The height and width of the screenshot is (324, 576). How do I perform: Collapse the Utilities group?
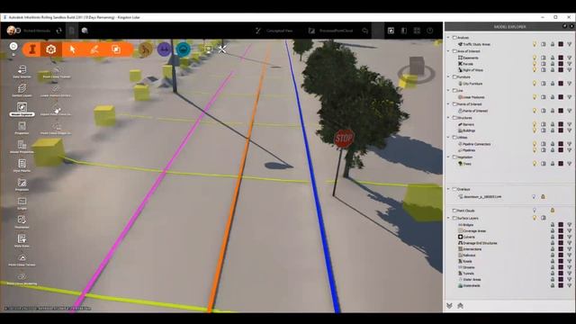coord(448,137)
